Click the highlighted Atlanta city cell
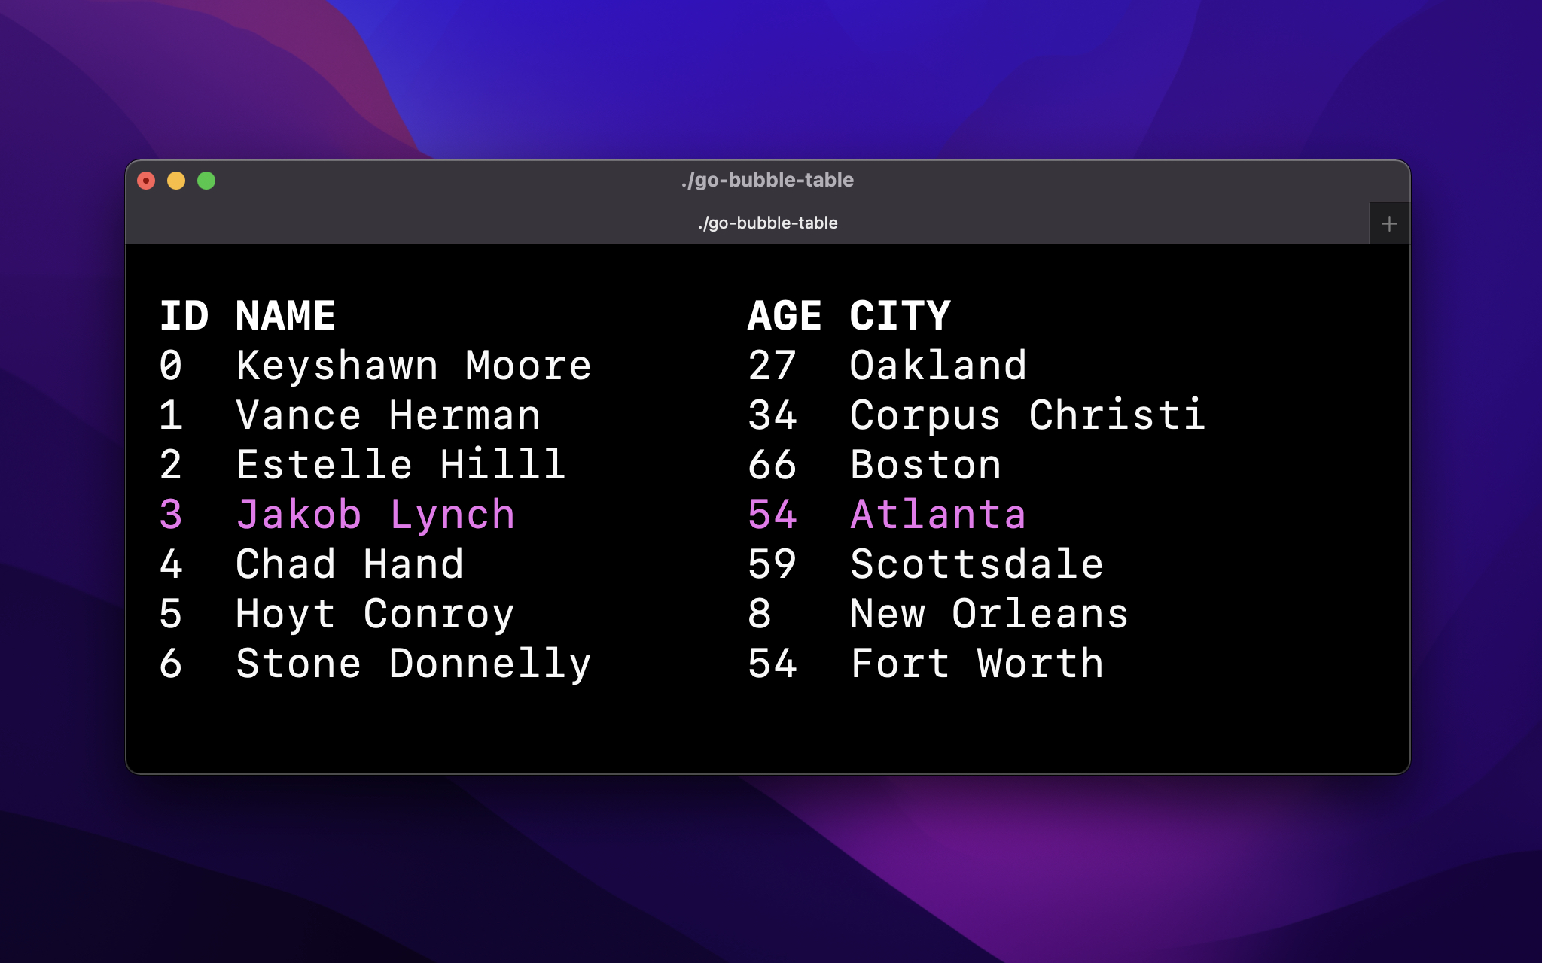The image size is (1542, 963). pos(937,515)
